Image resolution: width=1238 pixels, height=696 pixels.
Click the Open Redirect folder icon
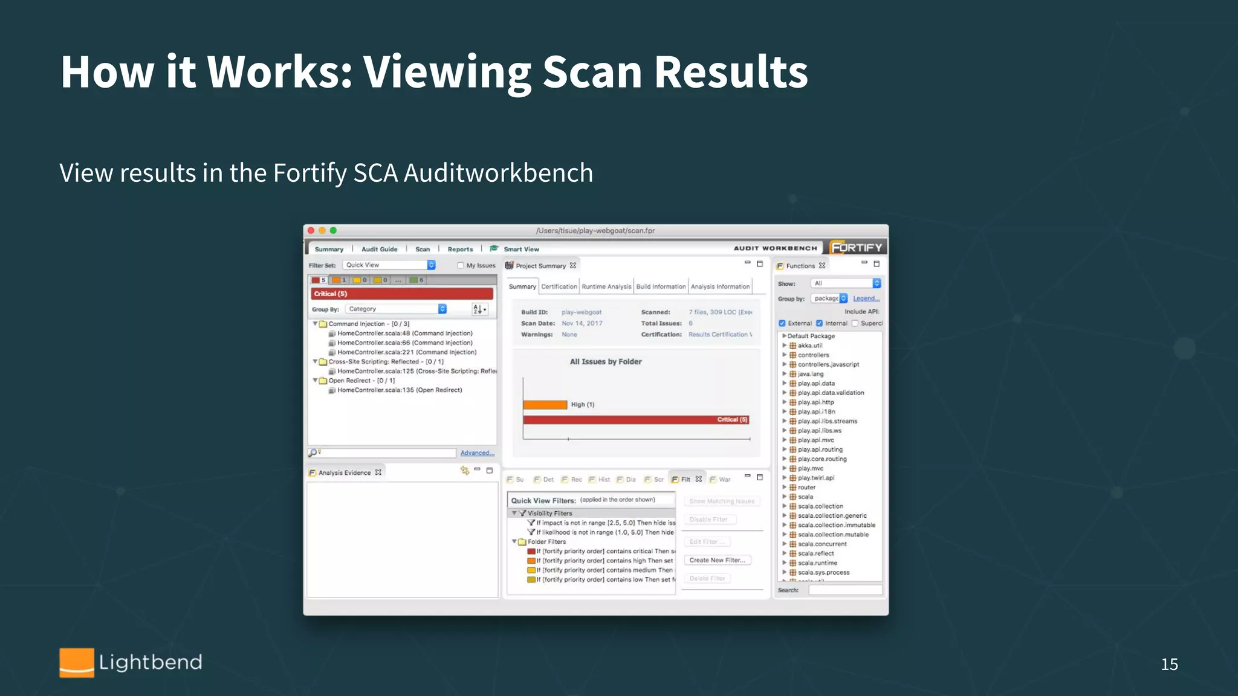tap(323, 381)
